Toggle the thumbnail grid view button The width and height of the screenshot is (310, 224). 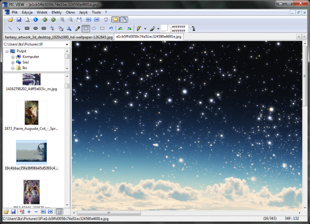59,212
